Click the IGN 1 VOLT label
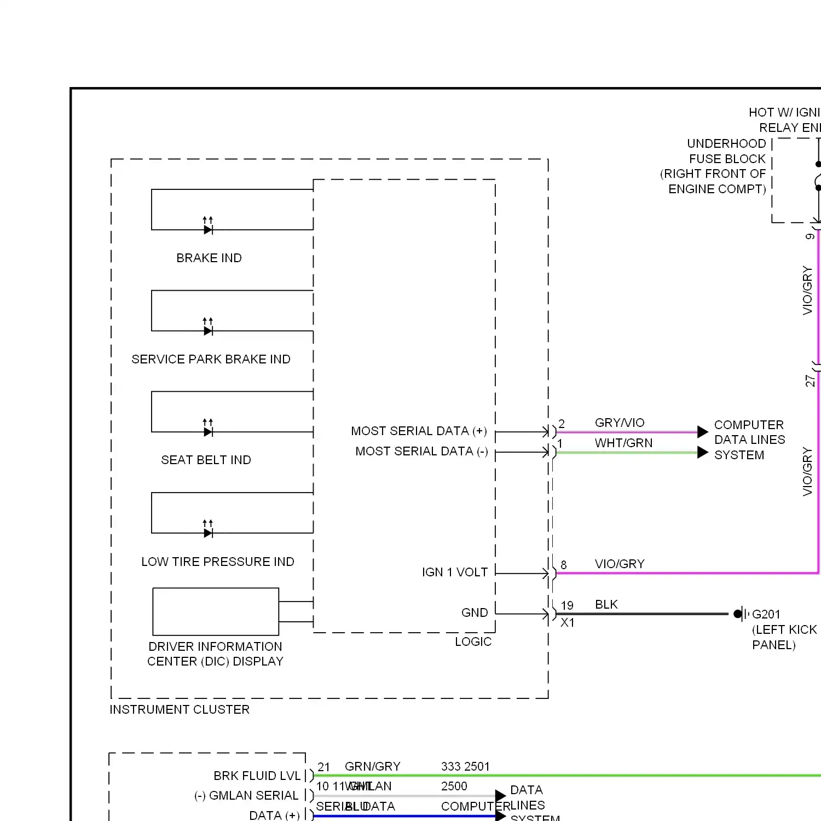Screen dimensions: 821x821 pos(454,573)
